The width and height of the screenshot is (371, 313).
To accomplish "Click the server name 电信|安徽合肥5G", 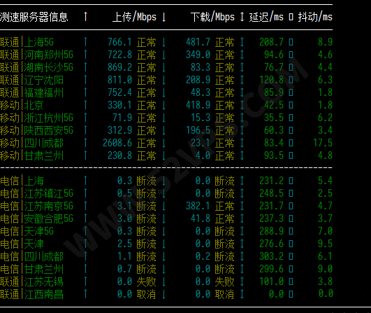I will point(36,218).
